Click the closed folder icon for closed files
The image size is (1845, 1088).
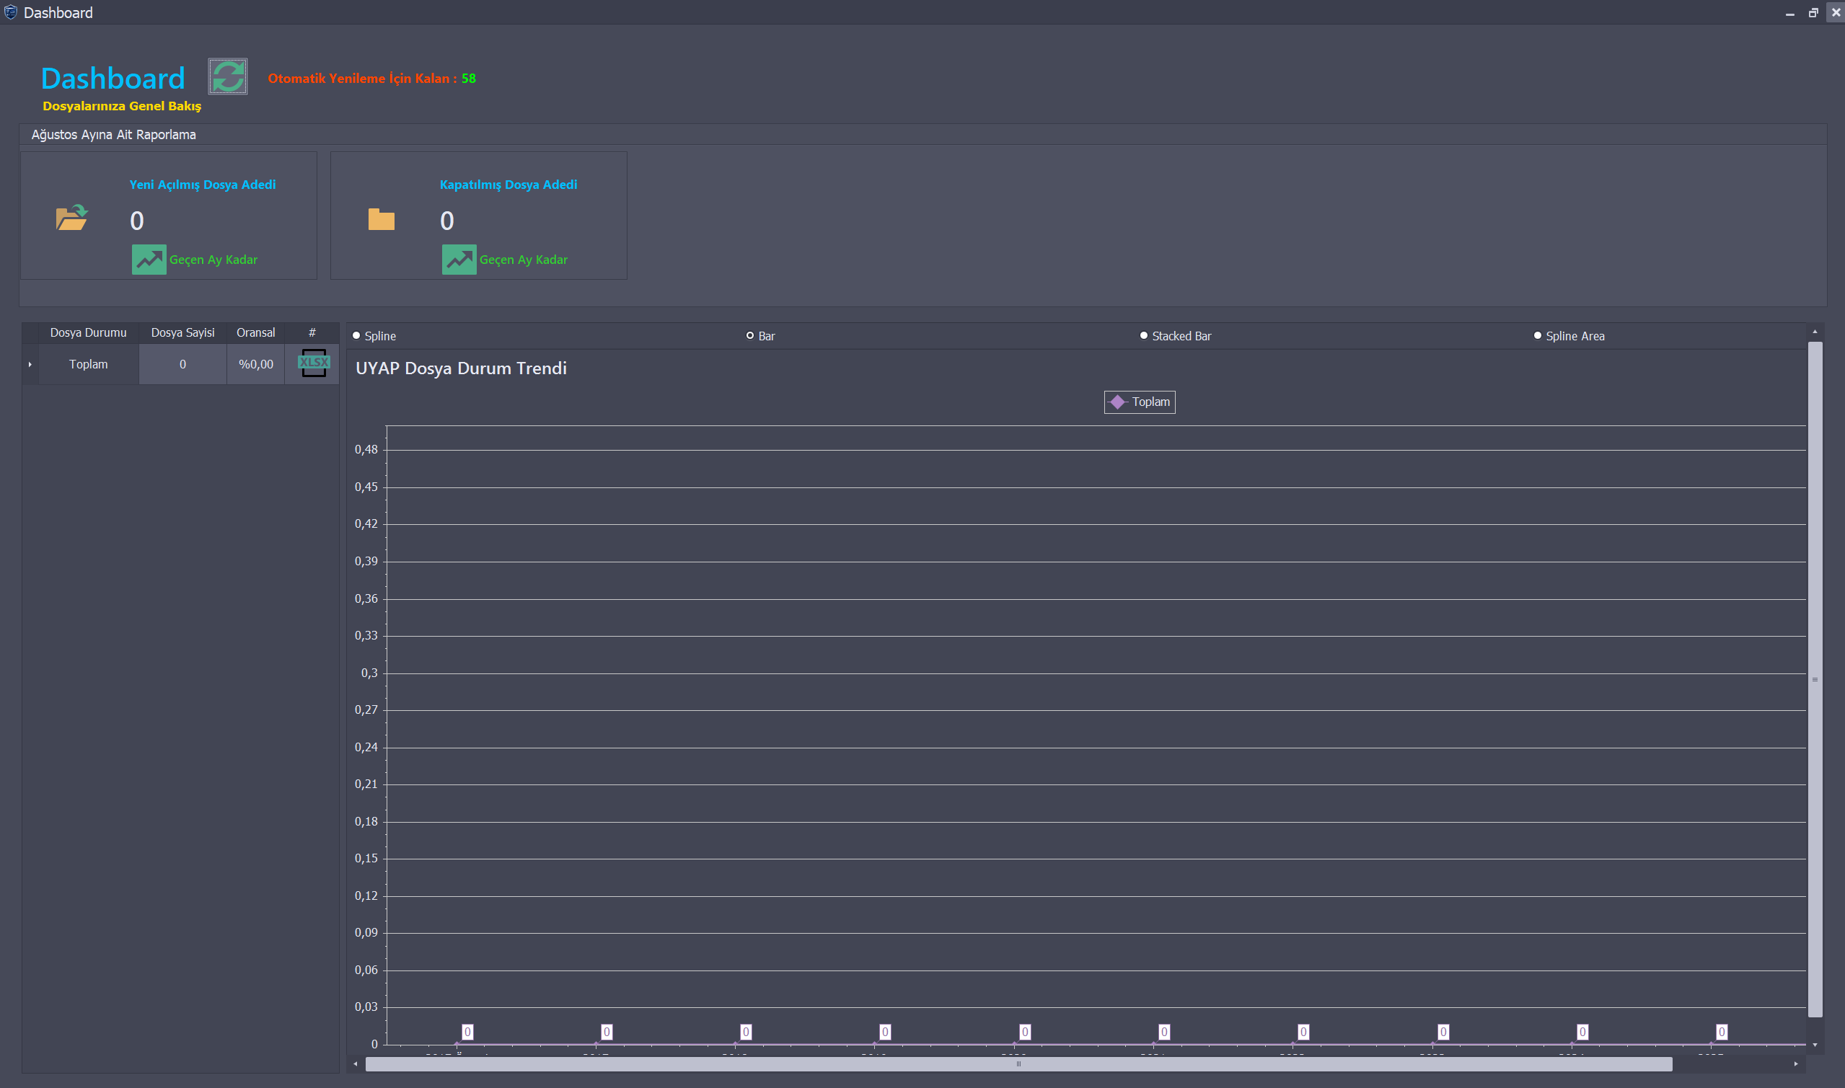(x=382, y=218)
